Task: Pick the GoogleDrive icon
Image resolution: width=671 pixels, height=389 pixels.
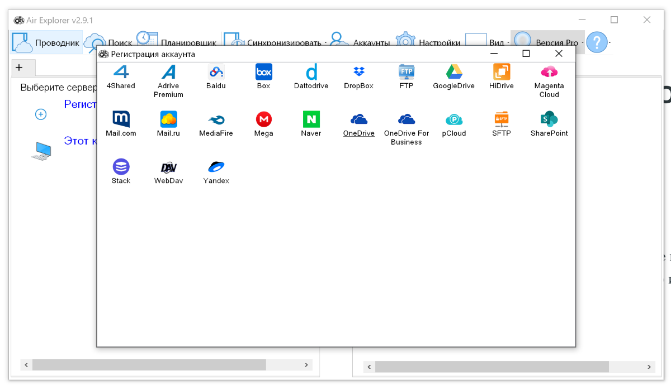Action: point(454,72)
